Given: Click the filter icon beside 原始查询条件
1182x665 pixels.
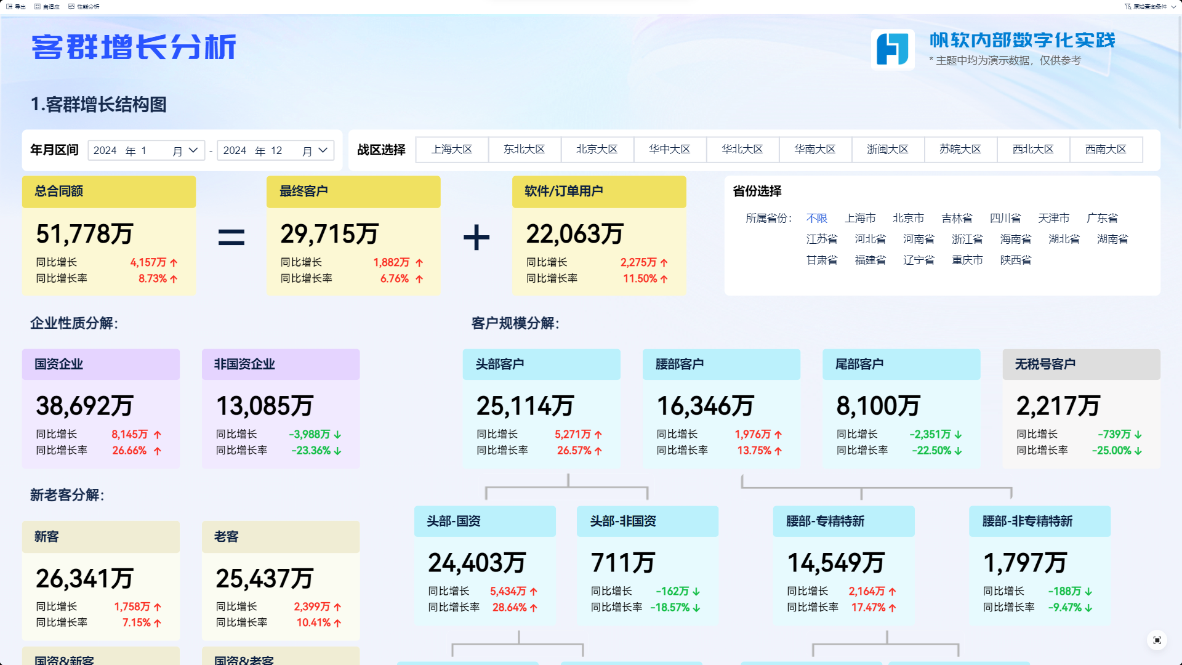Looking at the screenshot, I should click(x=1128, y=7).
